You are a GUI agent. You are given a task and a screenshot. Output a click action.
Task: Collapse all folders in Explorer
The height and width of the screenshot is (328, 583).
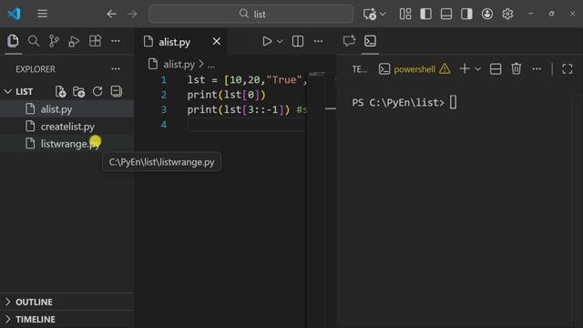tap(117, 91)
